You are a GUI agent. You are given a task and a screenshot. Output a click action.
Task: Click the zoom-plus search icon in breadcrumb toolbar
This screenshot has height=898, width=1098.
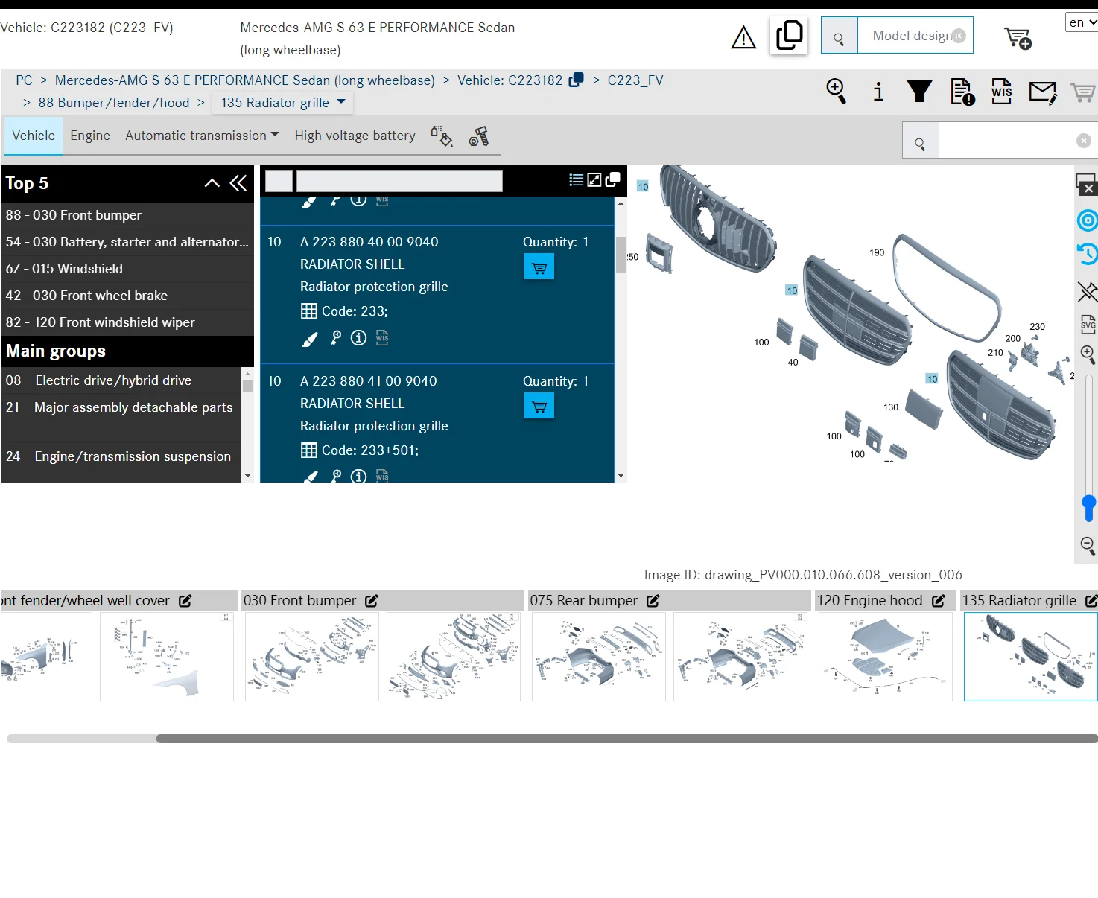coord(837,92)
